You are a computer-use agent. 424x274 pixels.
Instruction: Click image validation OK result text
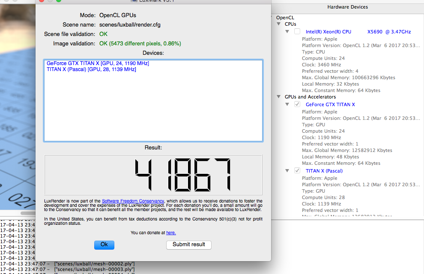click(140, 44)
